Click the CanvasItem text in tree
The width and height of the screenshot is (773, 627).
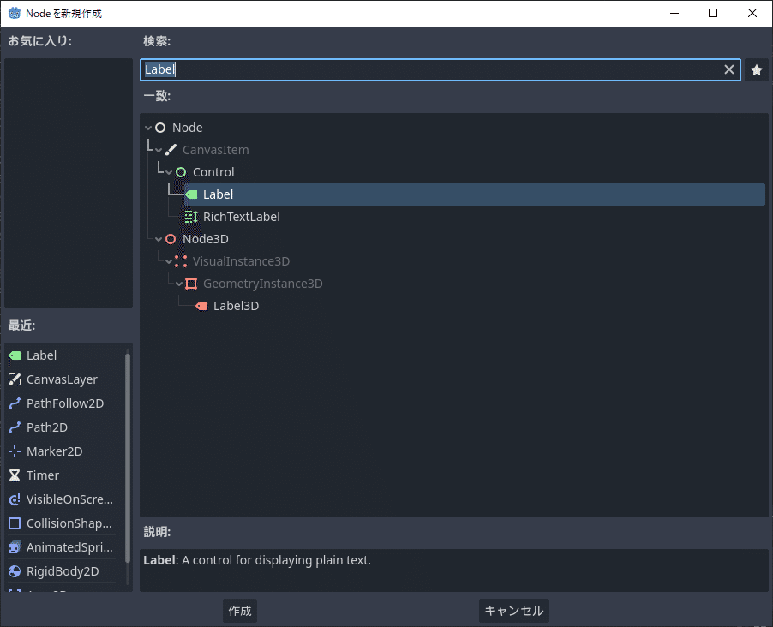[x=215, y=150]
